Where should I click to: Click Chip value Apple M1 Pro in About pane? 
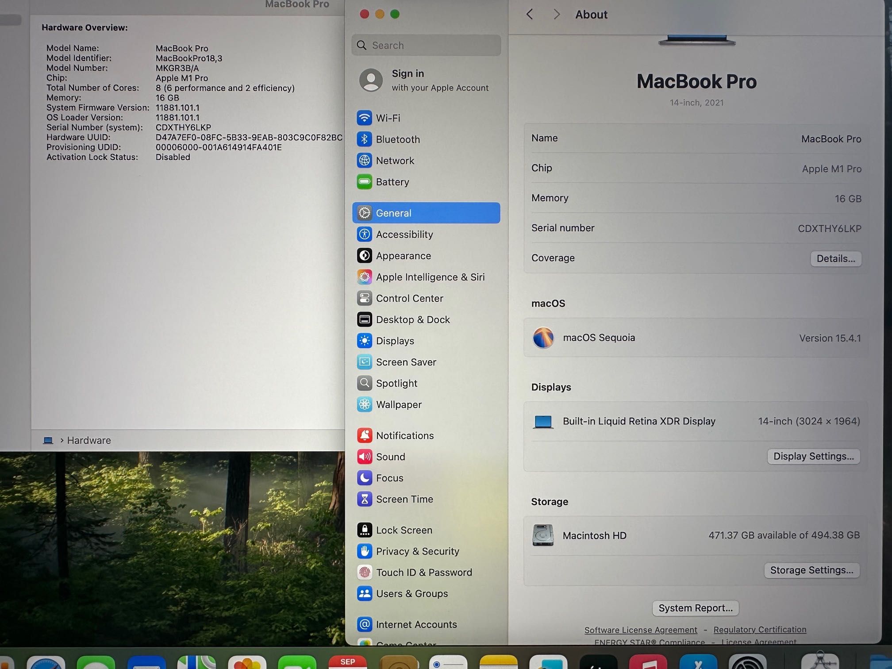[831, 169]
